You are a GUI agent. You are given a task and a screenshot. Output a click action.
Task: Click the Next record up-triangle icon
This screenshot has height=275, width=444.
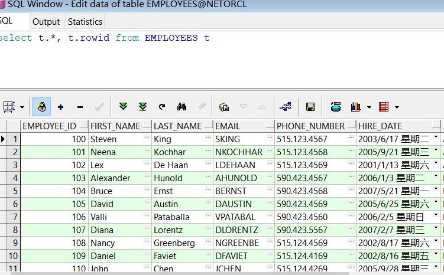[x=262, y=107]
